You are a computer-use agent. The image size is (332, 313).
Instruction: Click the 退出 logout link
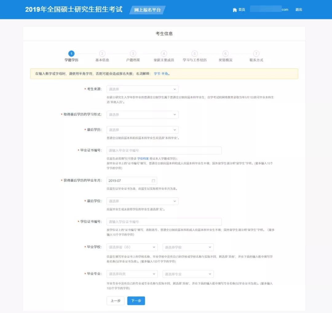[x=298, y=10]
